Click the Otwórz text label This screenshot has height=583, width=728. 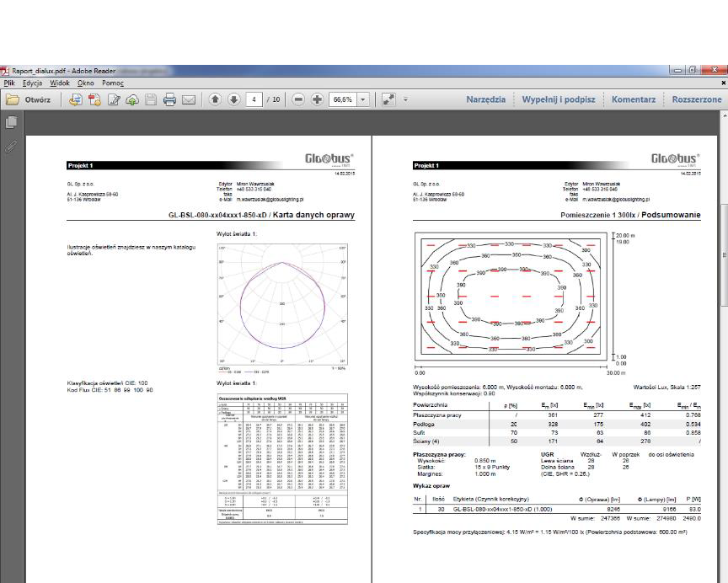[x=38, y=99]
